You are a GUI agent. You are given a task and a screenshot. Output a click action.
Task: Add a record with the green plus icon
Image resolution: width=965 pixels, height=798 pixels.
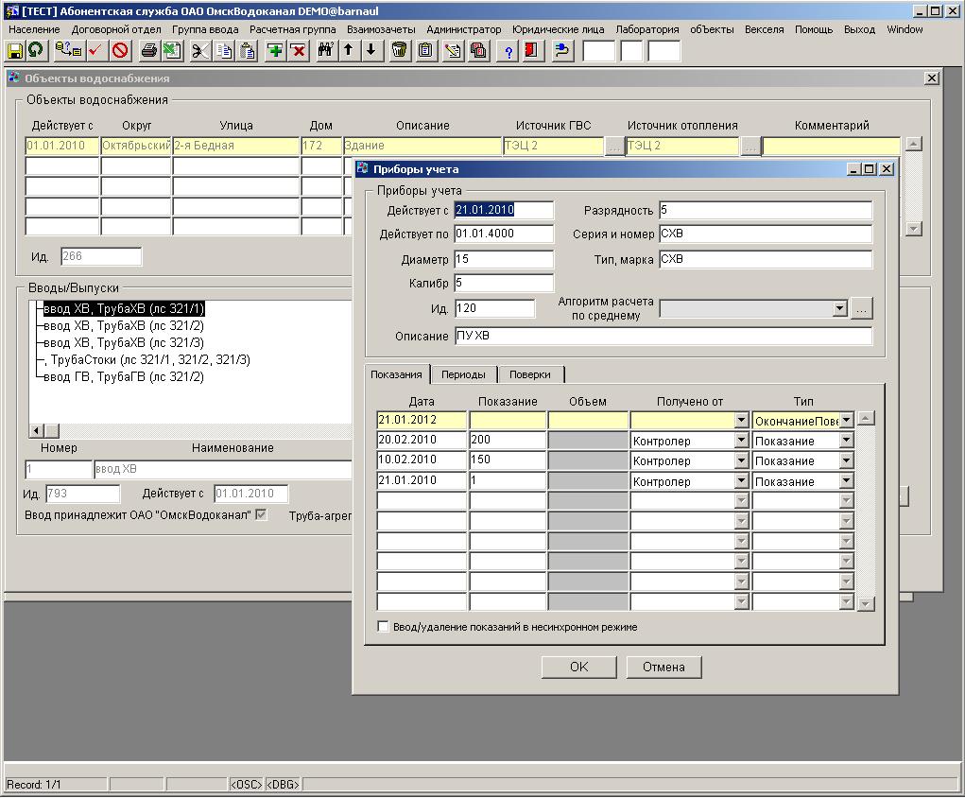pos(275,51)
